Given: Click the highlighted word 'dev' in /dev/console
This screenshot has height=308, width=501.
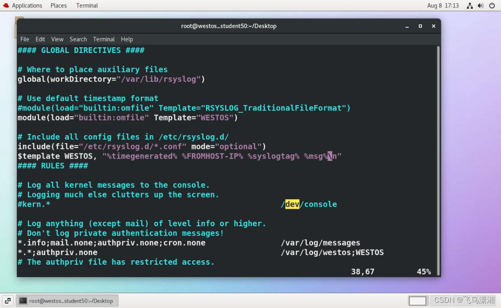Looking at the screenshot, I should (x=292, y=204).
